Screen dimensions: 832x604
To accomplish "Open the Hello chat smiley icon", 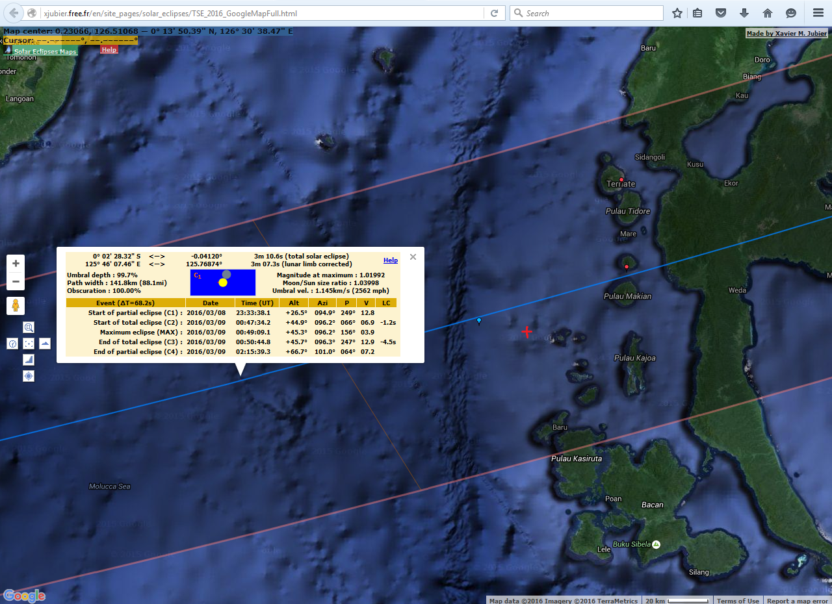I will [x=791, y=13].
